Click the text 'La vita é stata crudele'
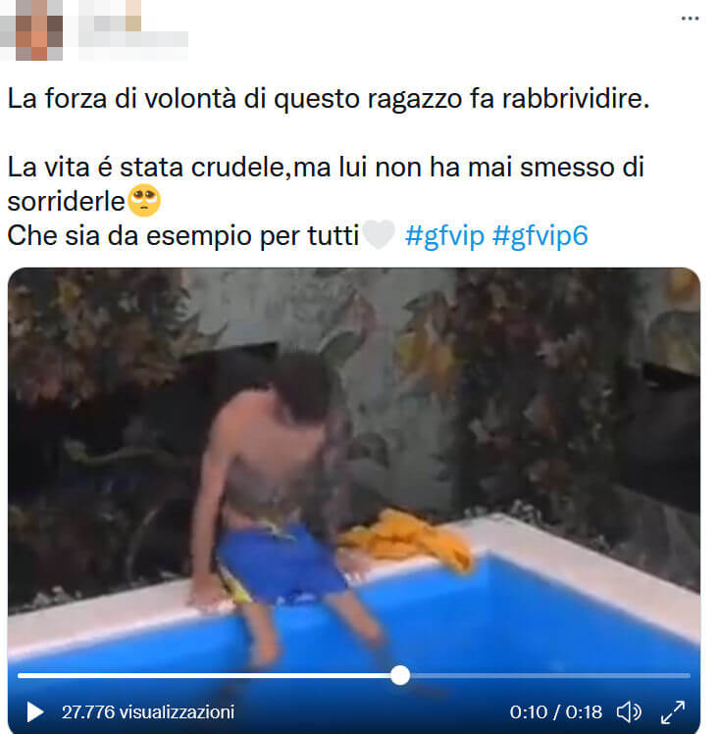Viewport: 719px width, 734px height. coord(146,168)
